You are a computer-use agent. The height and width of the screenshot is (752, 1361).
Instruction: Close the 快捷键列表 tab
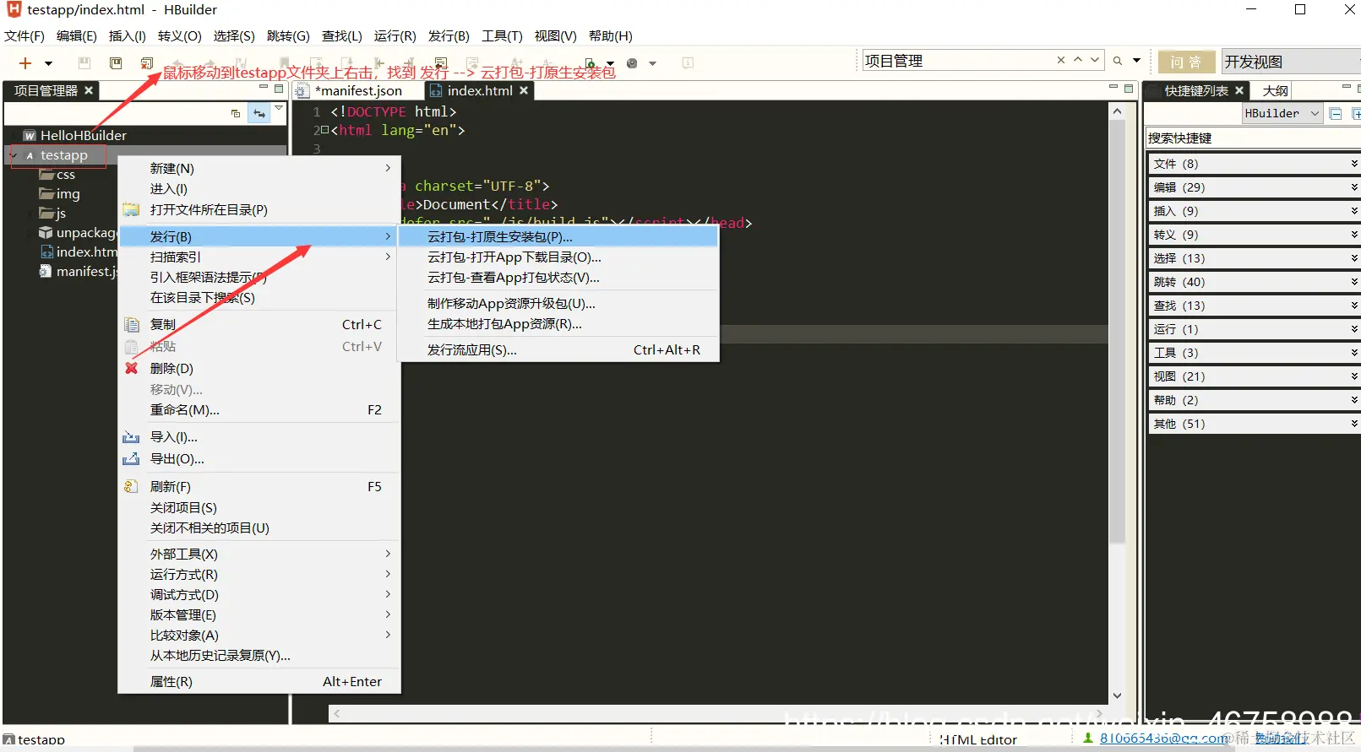coord(1239,90)
